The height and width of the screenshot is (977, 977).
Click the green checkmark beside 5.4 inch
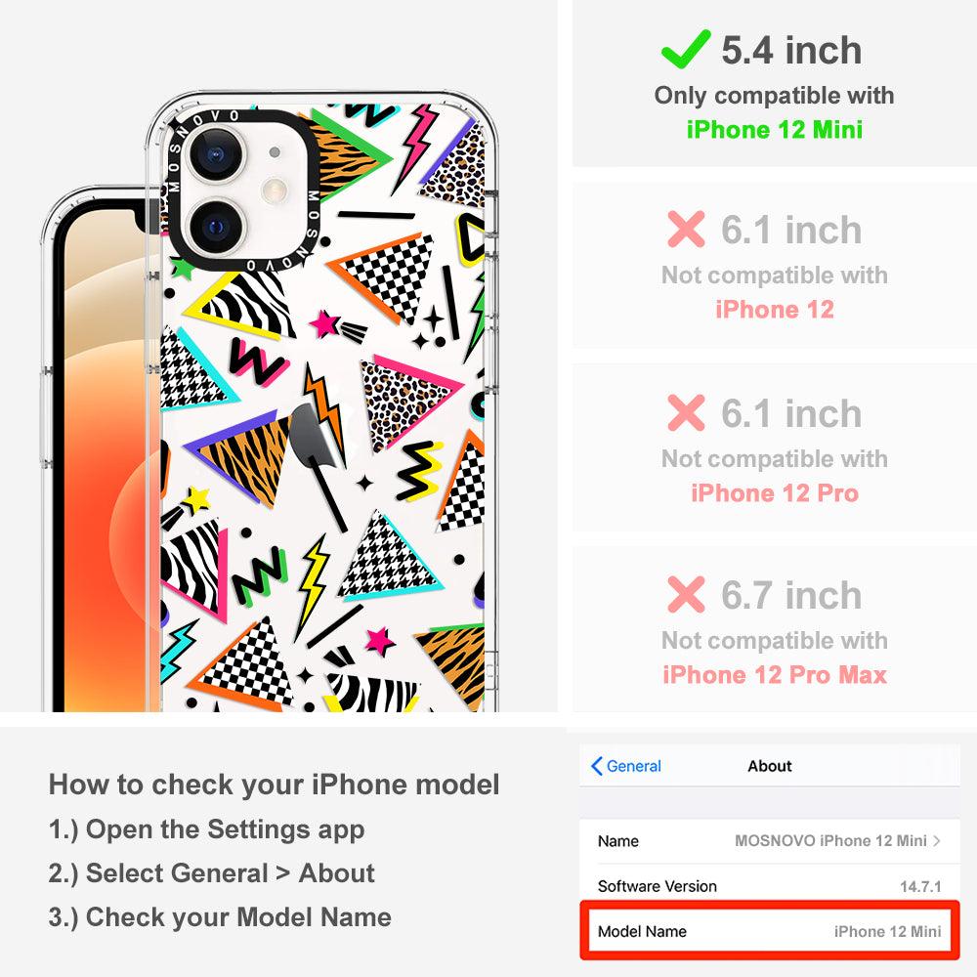(x=686, y=49)
